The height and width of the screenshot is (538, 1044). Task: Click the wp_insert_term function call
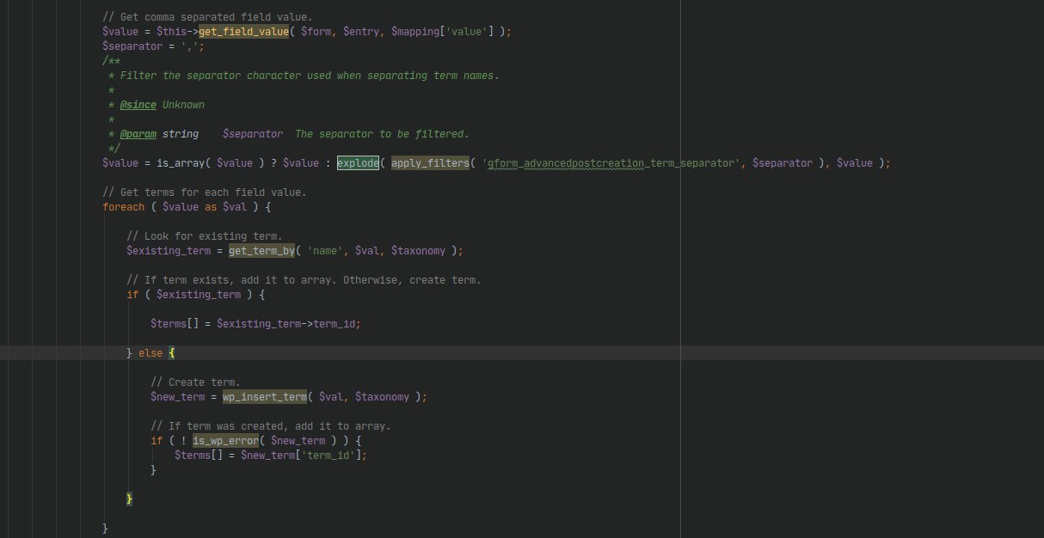(265, 397)
